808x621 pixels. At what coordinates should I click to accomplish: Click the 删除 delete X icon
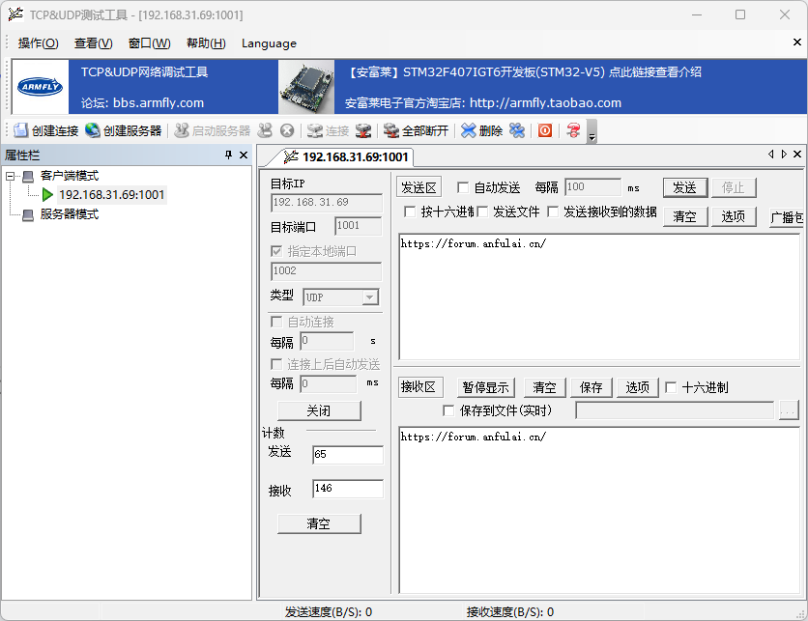[469, 130]
